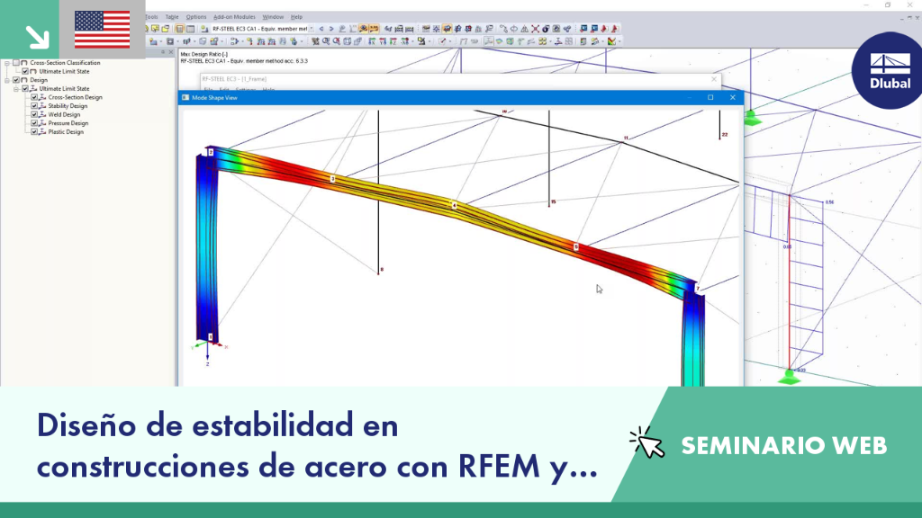Click the pin icon on navigator panel

coord(164,52)
